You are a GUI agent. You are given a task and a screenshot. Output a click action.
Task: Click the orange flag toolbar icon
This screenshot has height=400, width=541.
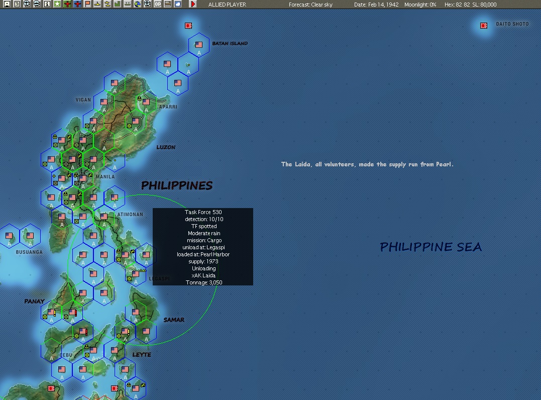click(87, 4)
